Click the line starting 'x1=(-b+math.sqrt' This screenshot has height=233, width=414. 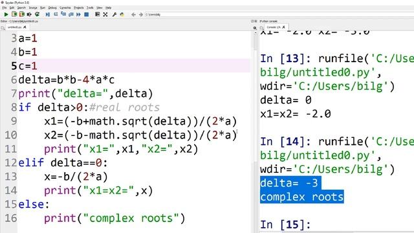click(140, 121)
